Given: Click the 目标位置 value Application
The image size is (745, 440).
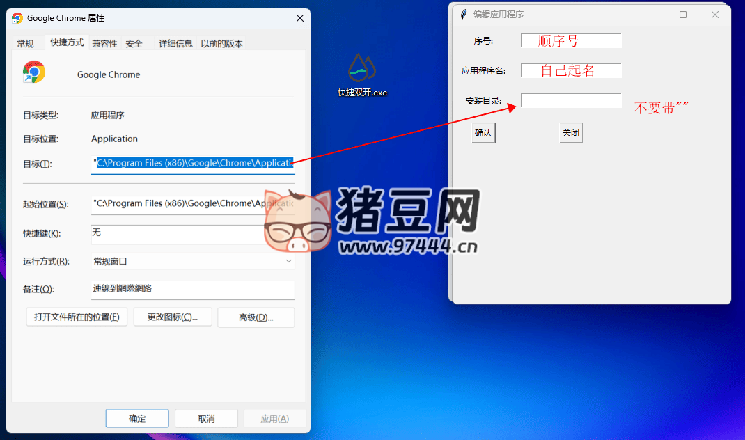Looking at the screenshot, I should (x=114, y=139).
